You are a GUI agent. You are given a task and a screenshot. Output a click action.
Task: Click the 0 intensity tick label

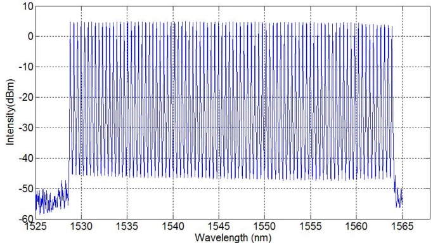click(x=30, y=36)
